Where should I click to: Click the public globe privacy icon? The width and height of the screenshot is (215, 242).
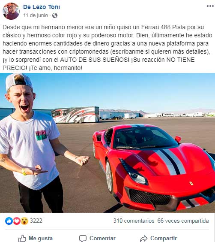click(x=55, y=15)
